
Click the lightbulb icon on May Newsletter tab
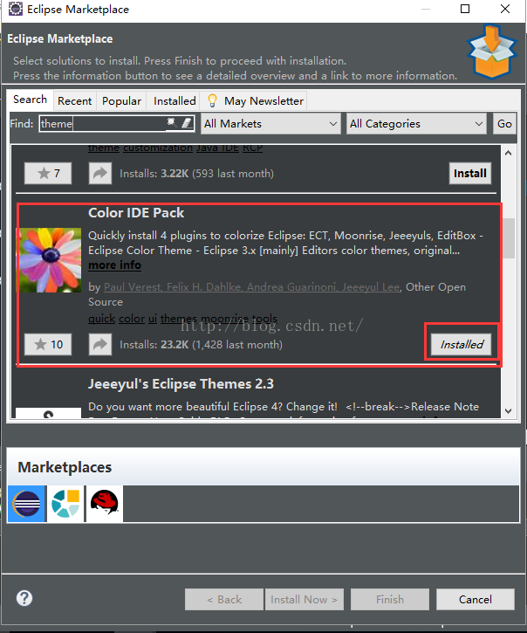[x=212, y=100]
